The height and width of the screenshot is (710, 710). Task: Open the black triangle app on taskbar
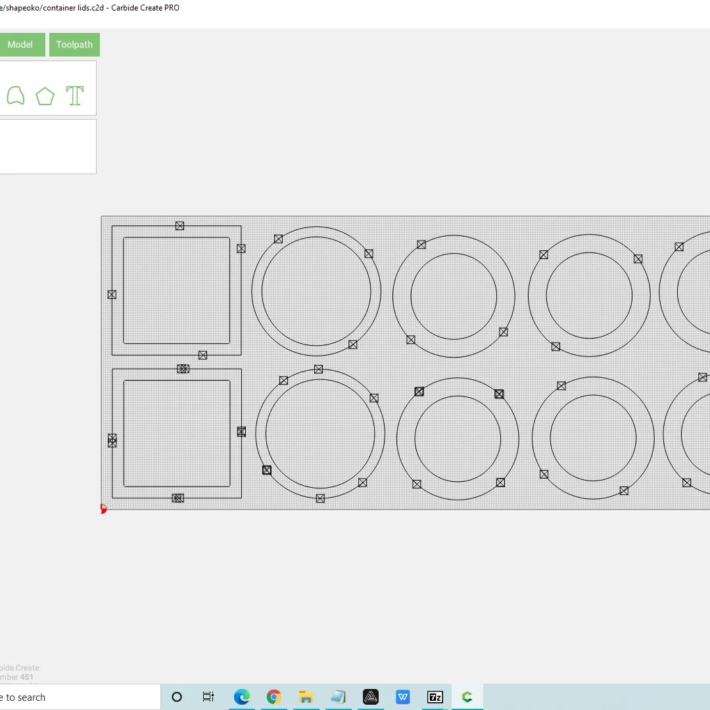click(370, 697)
